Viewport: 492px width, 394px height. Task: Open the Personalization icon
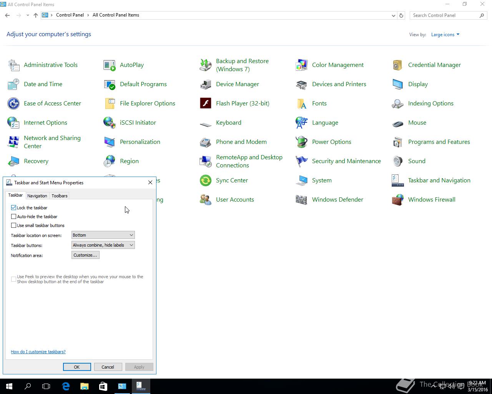pyautogui.click(x=110, y=142)
